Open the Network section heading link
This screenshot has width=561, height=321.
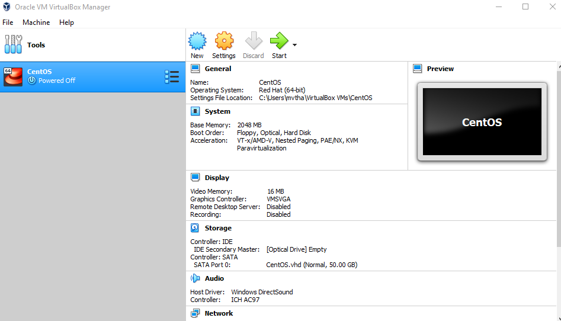(219, 313)
